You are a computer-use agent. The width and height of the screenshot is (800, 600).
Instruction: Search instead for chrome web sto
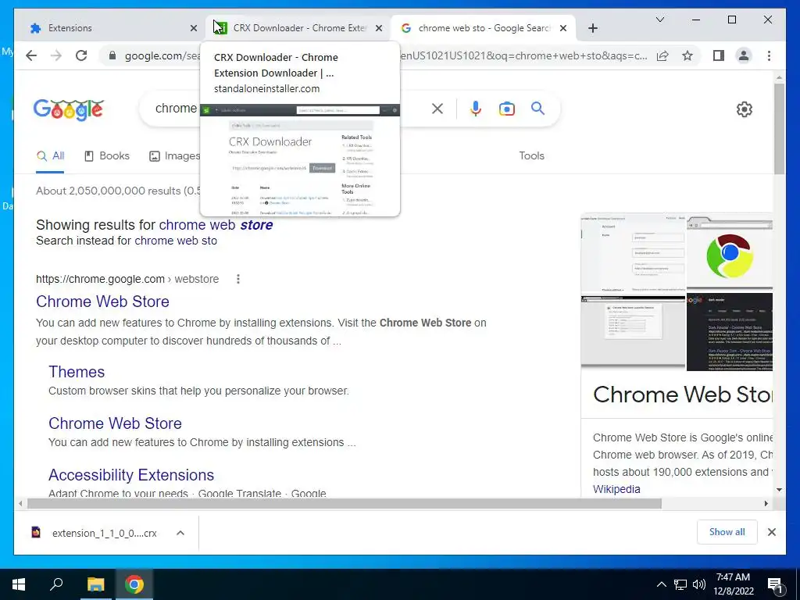(x=176, y=241)
